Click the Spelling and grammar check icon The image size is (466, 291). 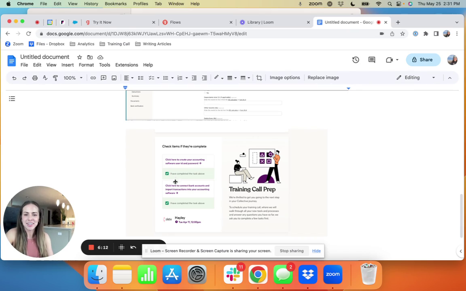45,78
